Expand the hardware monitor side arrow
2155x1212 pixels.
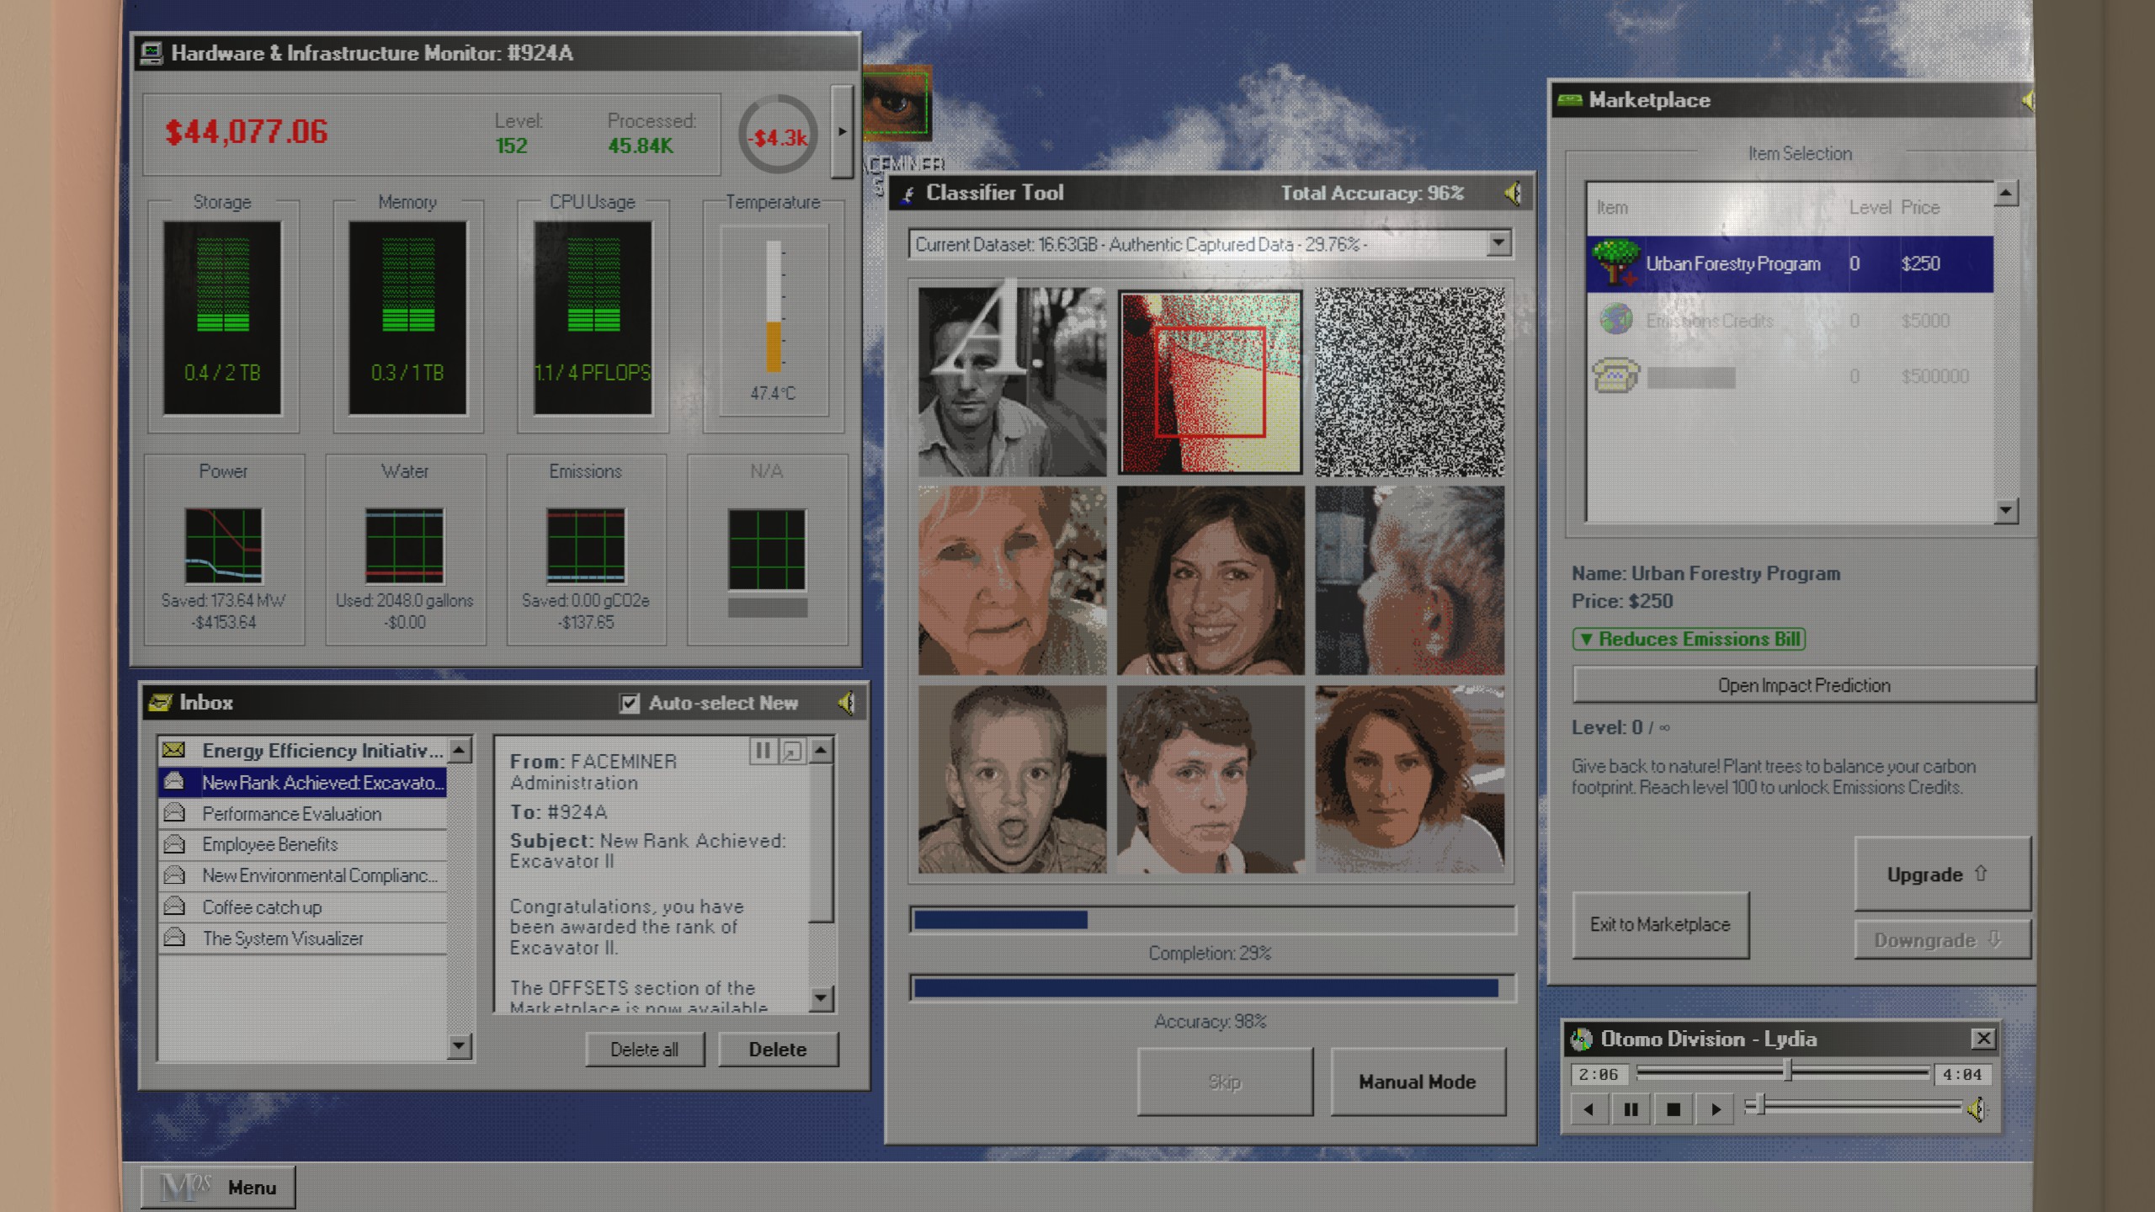pyautogui.click(x=842, y=131)
